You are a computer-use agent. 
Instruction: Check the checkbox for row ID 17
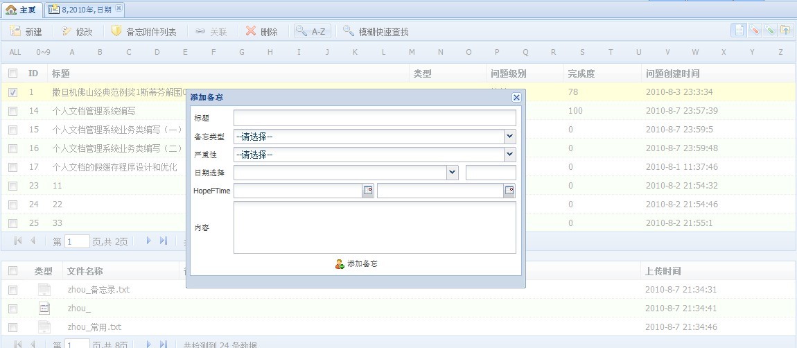12,167
